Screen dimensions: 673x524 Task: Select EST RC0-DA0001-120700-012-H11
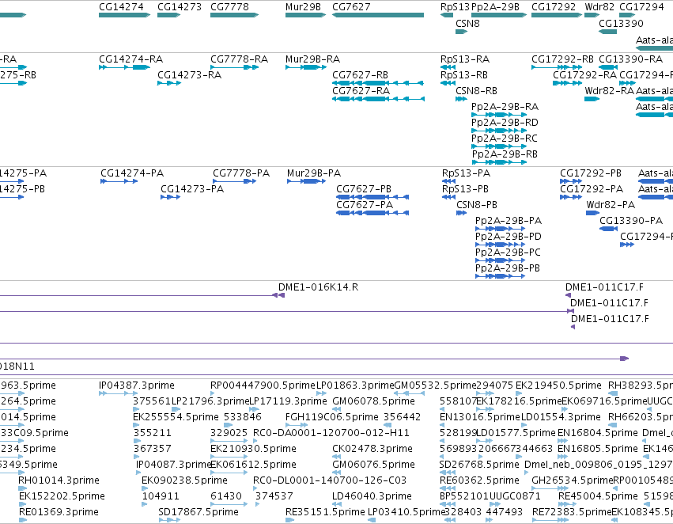(x=331, y=433)
